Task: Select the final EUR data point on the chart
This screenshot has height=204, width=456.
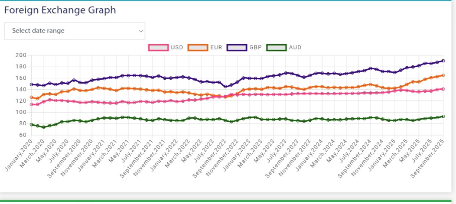Action: (x=443, y=75)
